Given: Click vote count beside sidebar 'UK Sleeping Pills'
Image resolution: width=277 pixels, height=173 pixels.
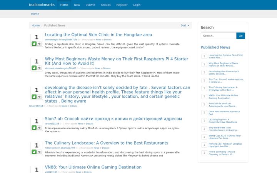Looking at the screenshot, I should [x=204, y=121].
